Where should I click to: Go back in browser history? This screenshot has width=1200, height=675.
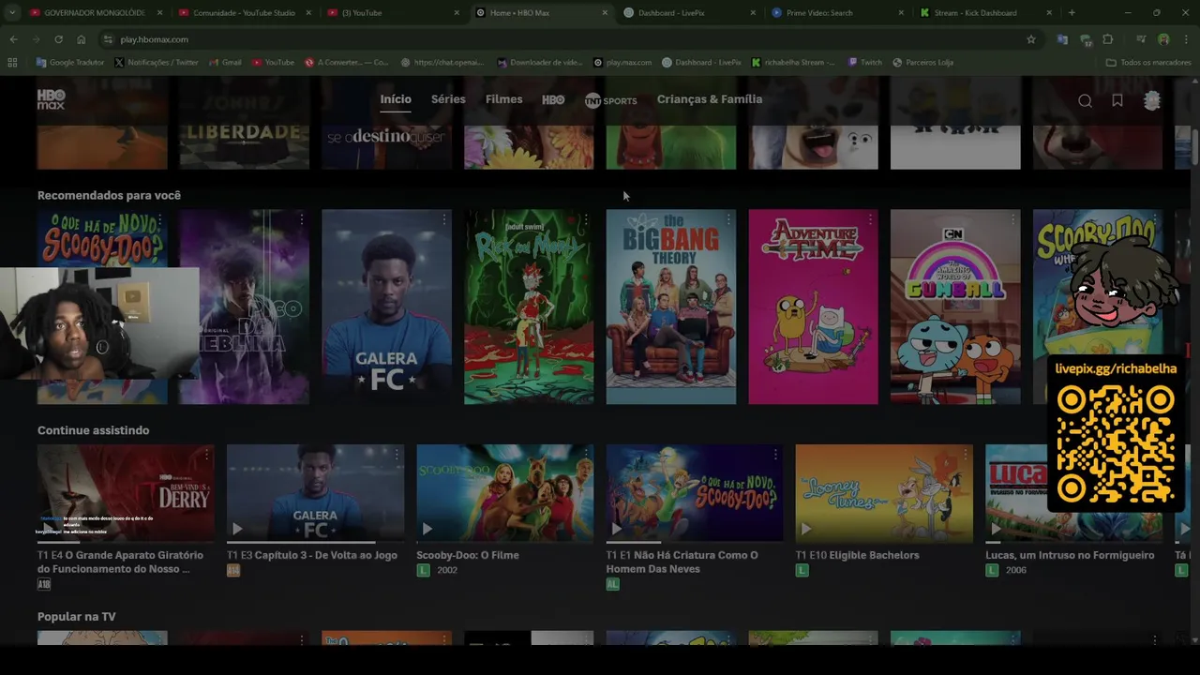tap(13, 39)
